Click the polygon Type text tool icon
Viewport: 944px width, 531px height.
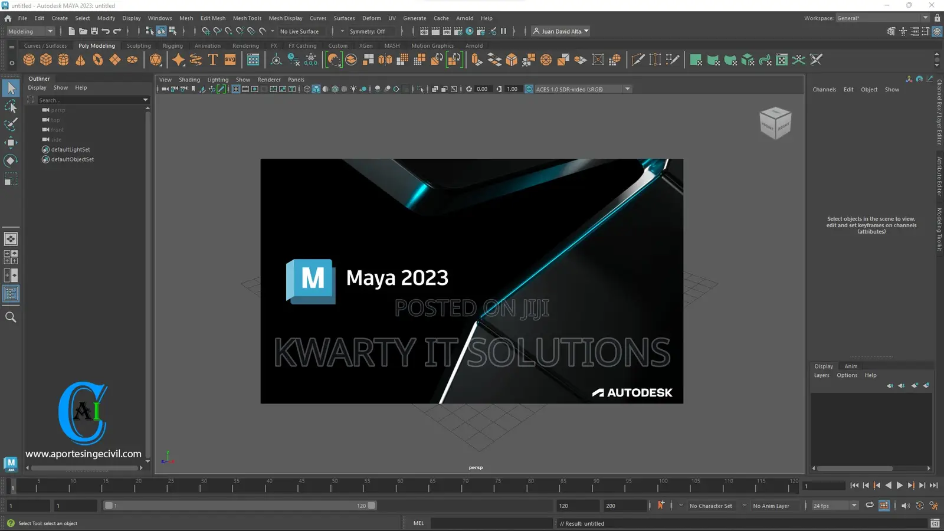coord(213,60)
